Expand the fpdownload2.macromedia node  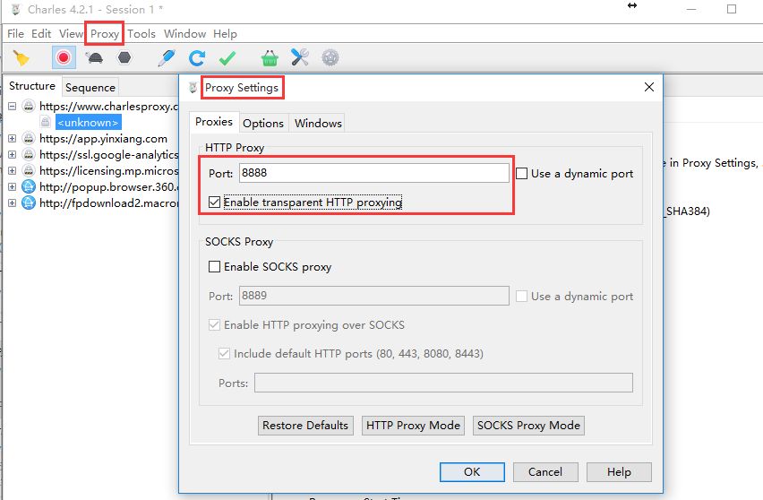[13, 203]
